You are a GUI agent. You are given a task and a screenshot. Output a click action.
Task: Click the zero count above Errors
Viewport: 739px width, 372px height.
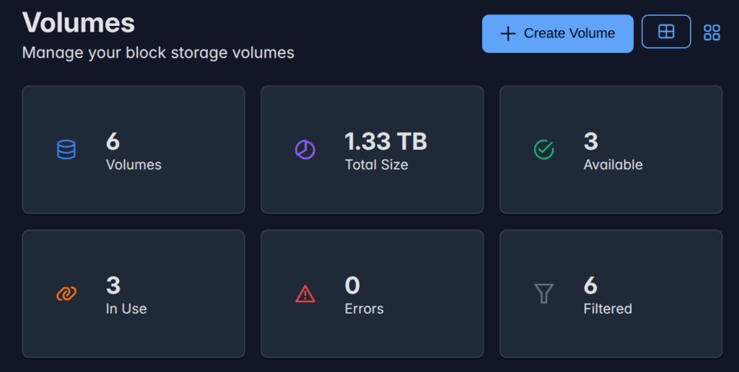(x=352, y=285)
